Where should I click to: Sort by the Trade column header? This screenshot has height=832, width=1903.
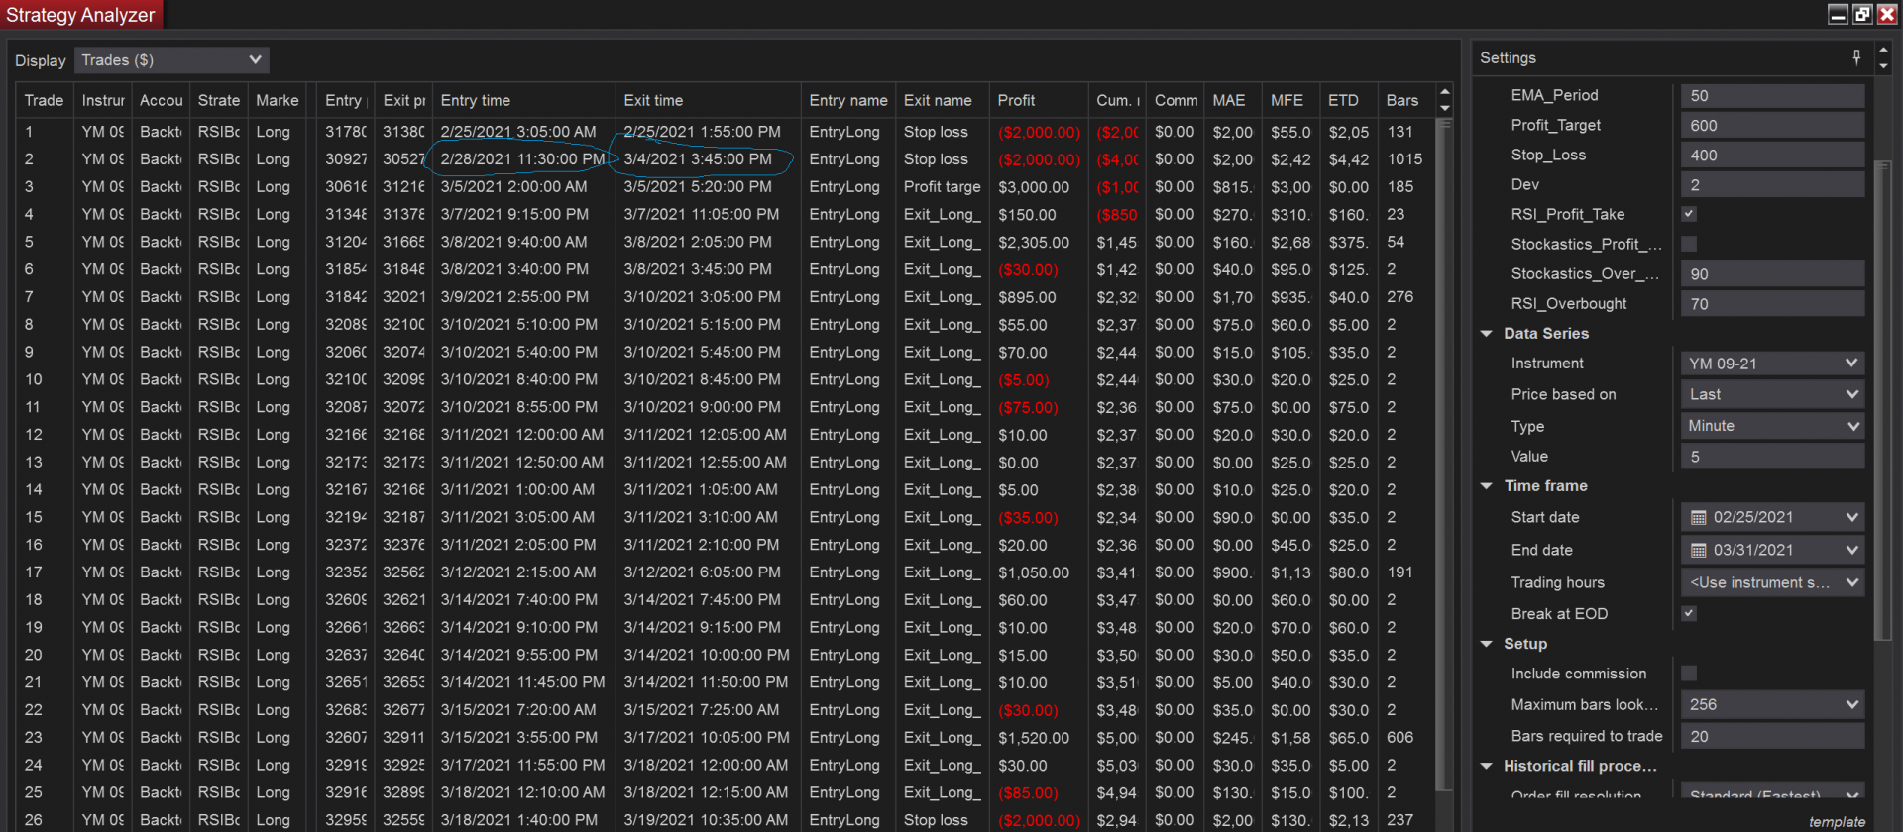45,100
